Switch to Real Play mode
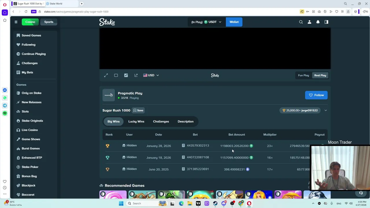 click(x=320, y=75)
